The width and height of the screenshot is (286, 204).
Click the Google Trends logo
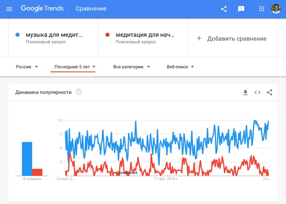[x=42, y=9]
